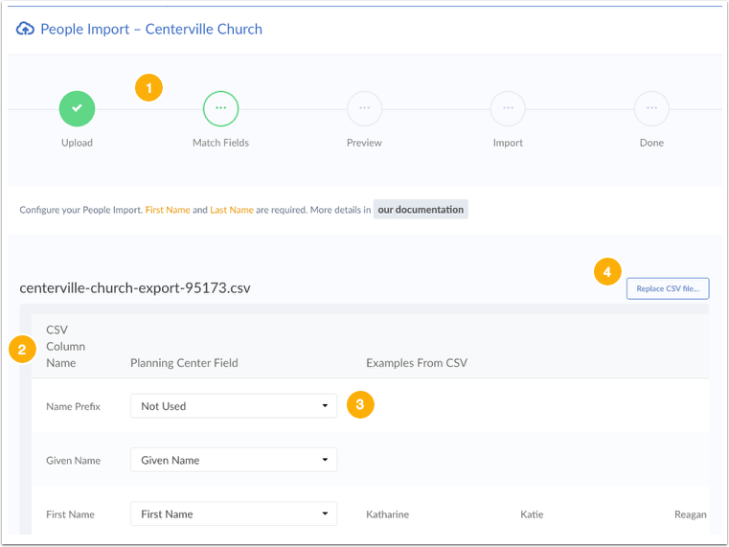Click the Preview step label

pos(364,143)
